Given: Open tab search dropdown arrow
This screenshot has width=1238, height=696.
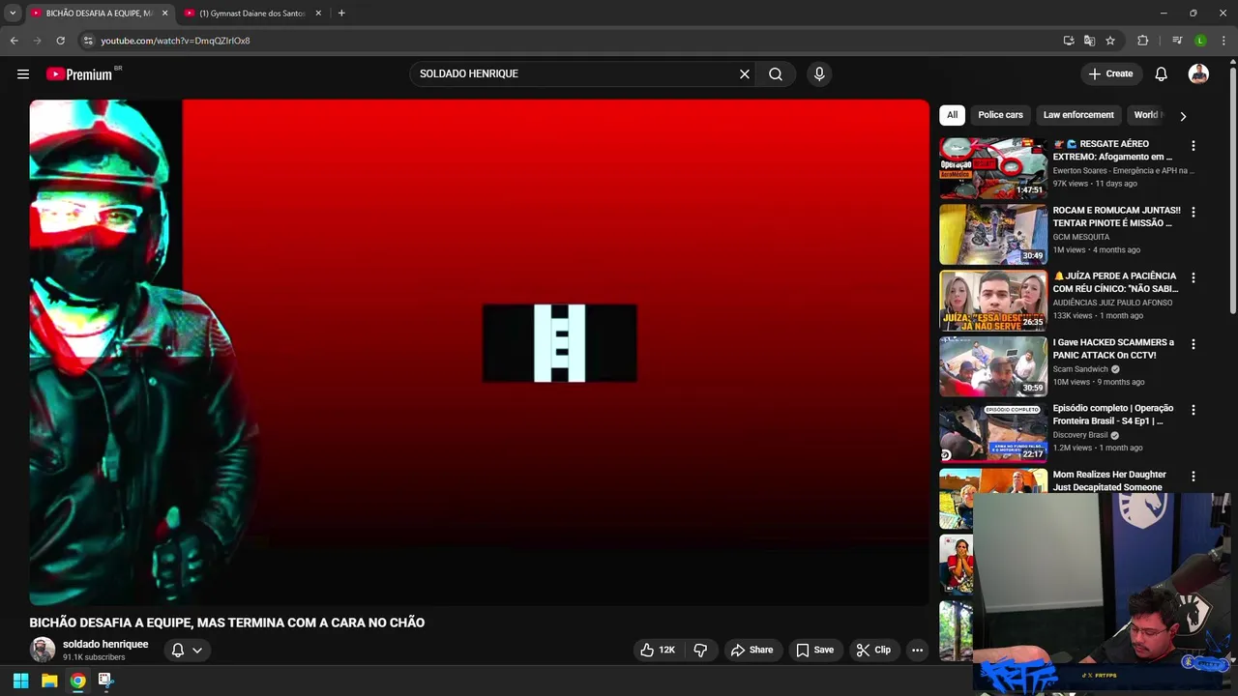Looking at the screenshot, I should (13, 13).
